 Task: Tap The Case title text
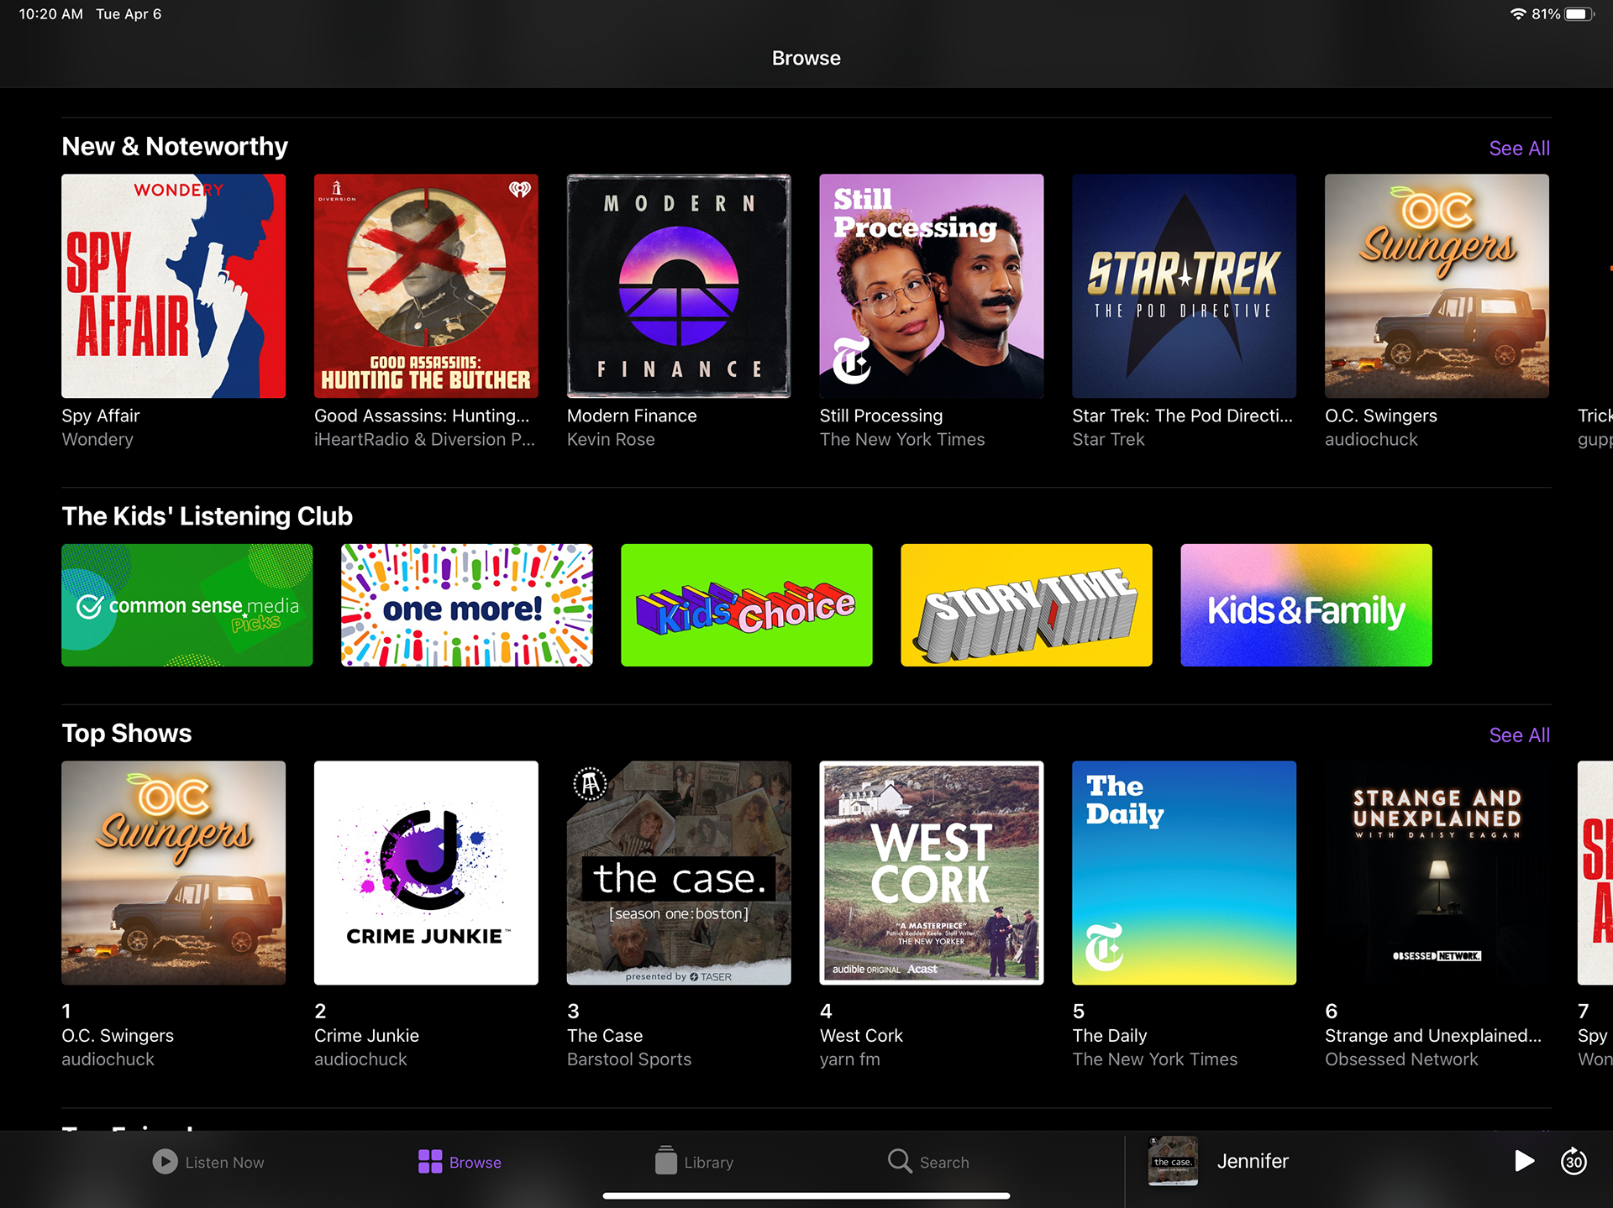tap(605, 1035)
